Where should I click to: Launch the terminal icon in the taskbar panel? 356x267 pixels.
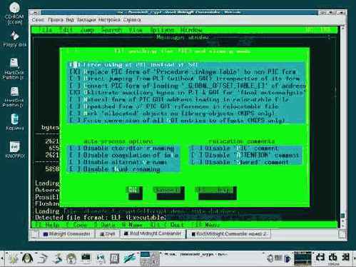tap(86, 258)
